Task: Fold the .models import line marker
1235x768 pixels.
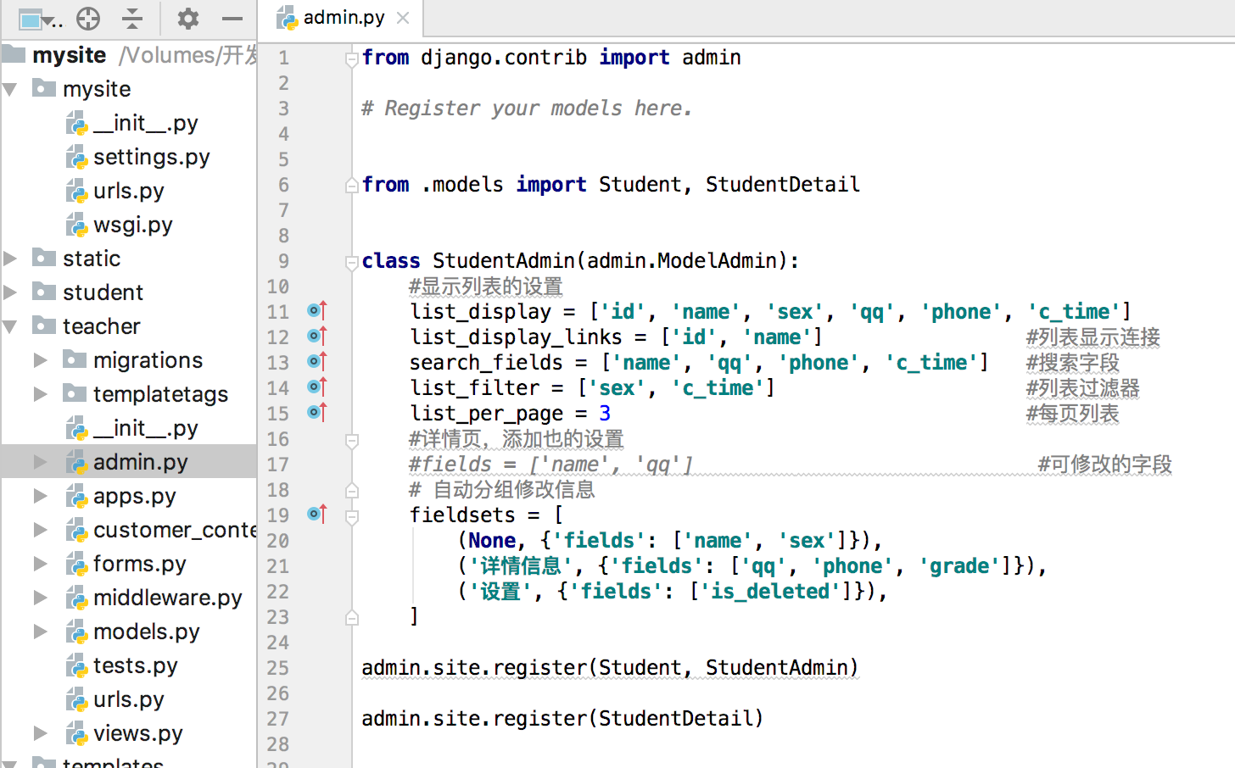Action: (x=352, y=186)
